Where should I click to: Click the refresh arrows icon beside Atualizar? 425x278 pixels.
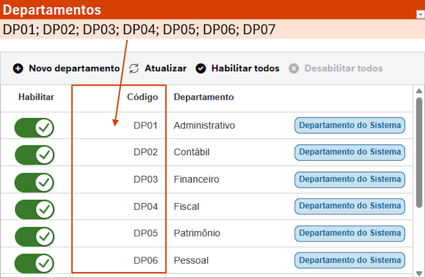click(134, 68)
